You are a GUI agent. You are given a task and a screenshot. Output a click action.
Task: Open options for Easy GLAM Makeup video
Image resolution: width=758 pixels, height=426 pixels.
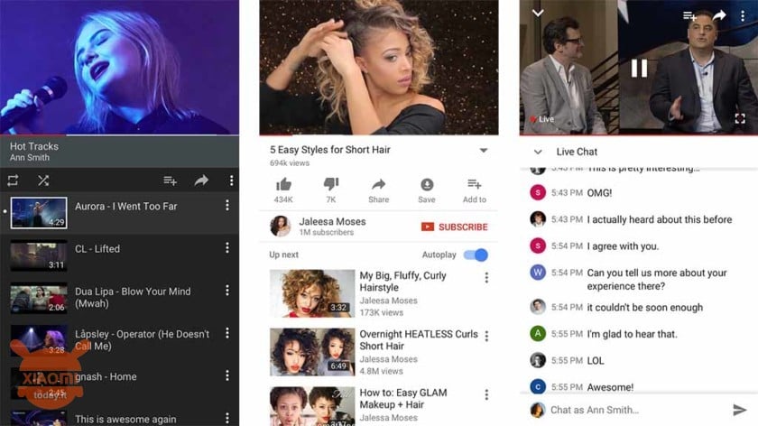pyautogui.click(x=486, y=394)
